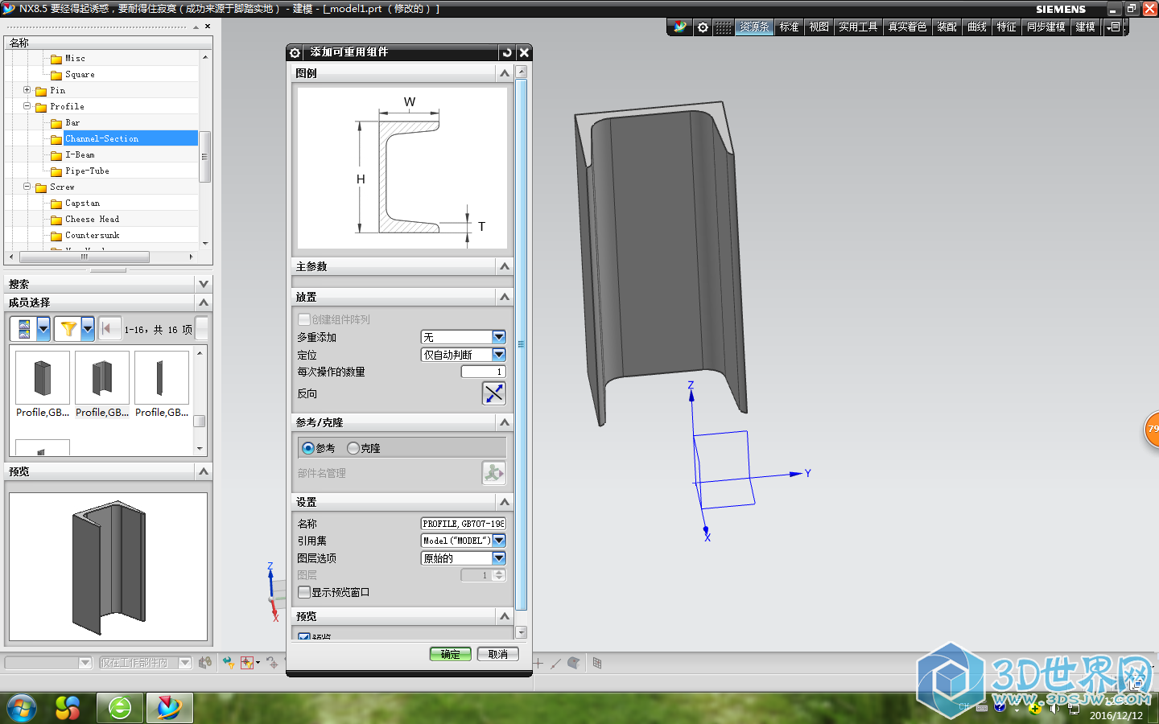Screen dimensions: 1159x724
Task: Collapse the 主参数 section
Action: click(x=505, y=266)
